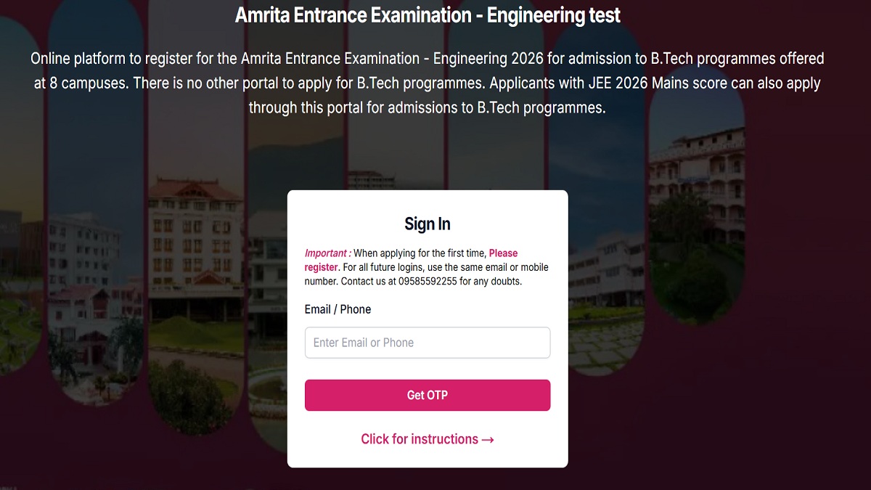
Task: Click the "Enter Email or Phone" placeholder
Action: pyautogui.click(x=364, y=343)
